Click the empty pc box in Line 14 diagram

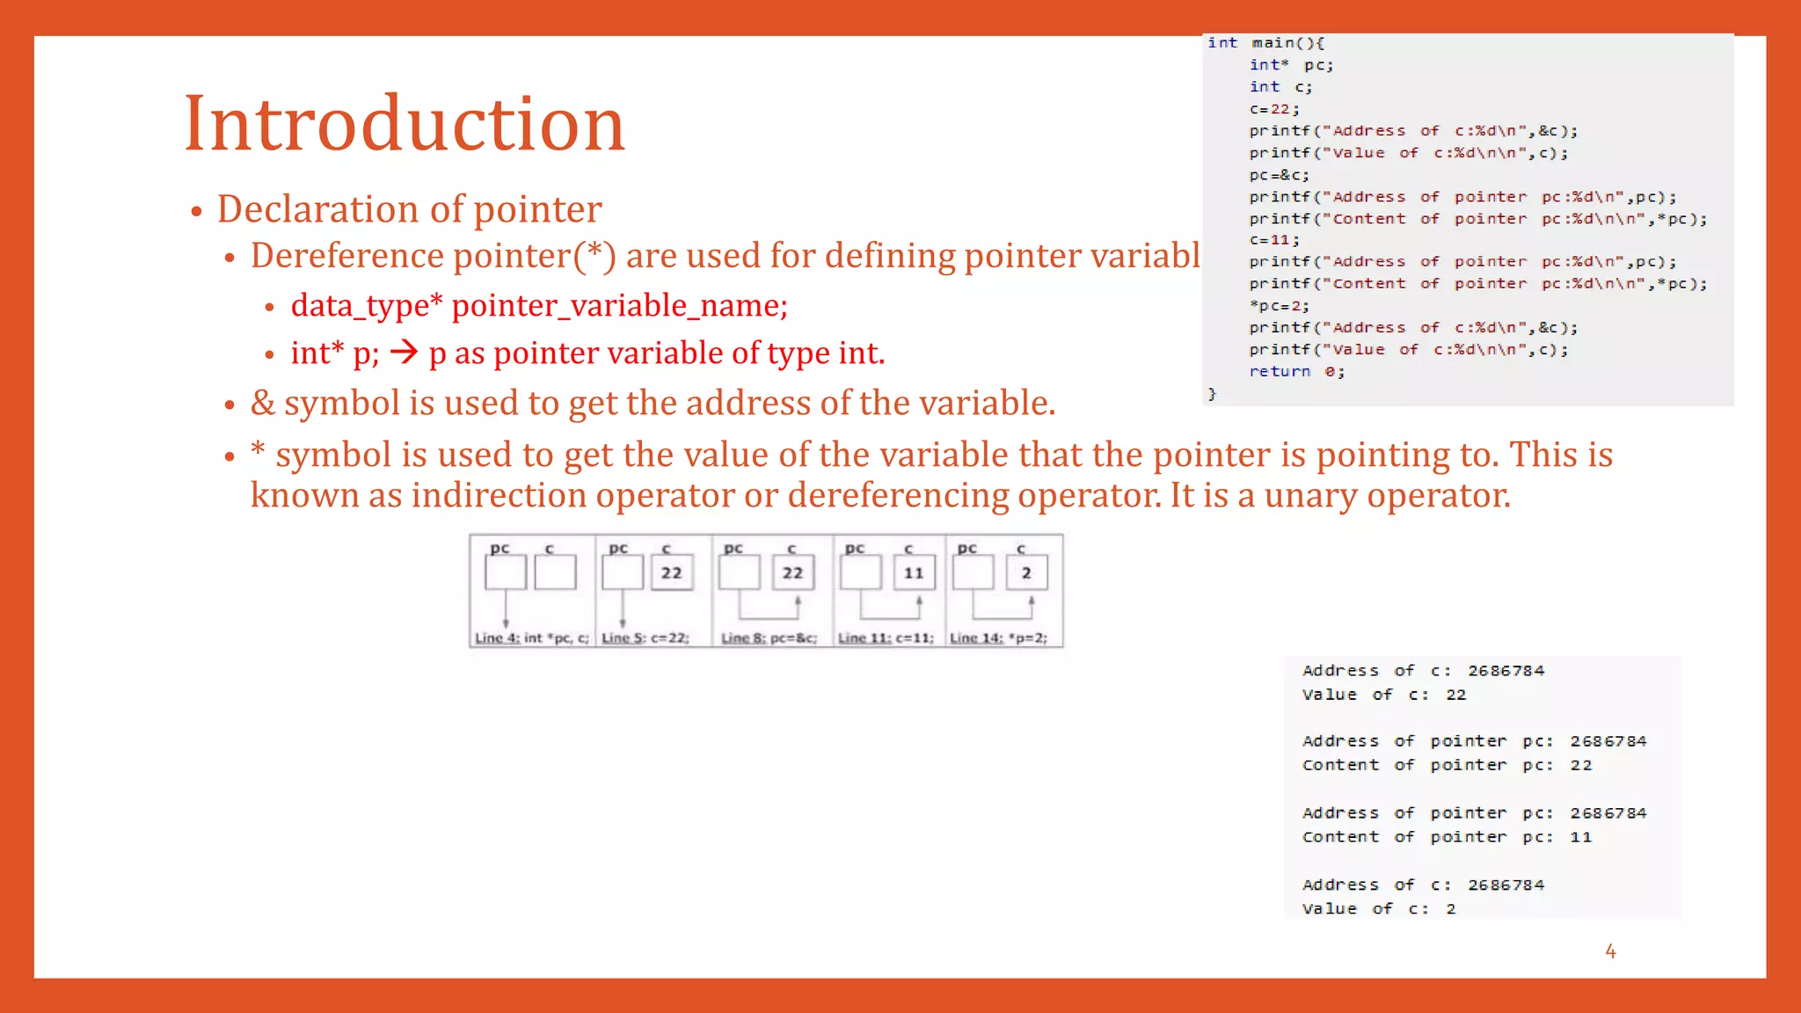coord(973,572)
